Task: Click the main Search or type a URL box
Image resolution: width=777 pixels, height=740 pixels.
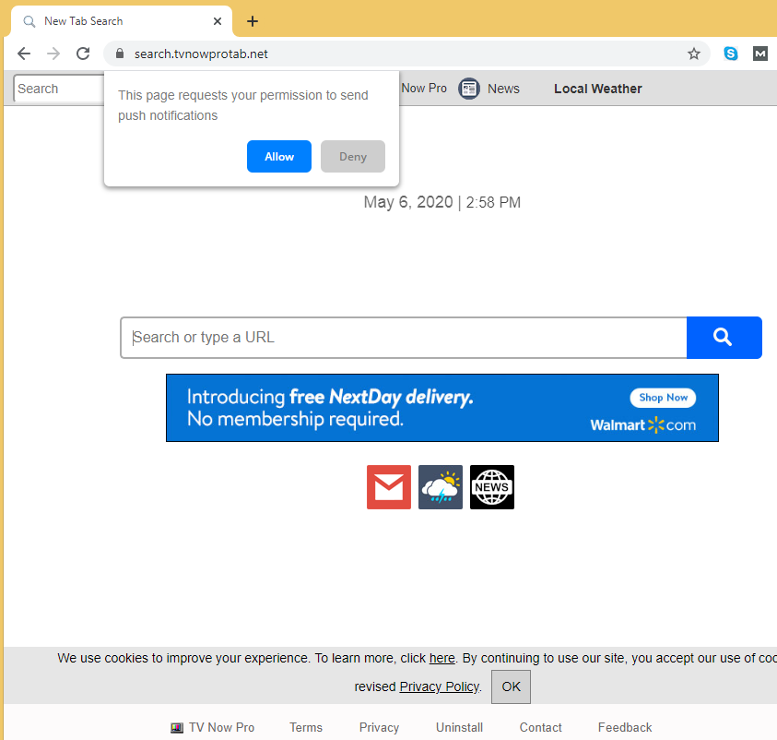Action: click(x=404, y=338)
